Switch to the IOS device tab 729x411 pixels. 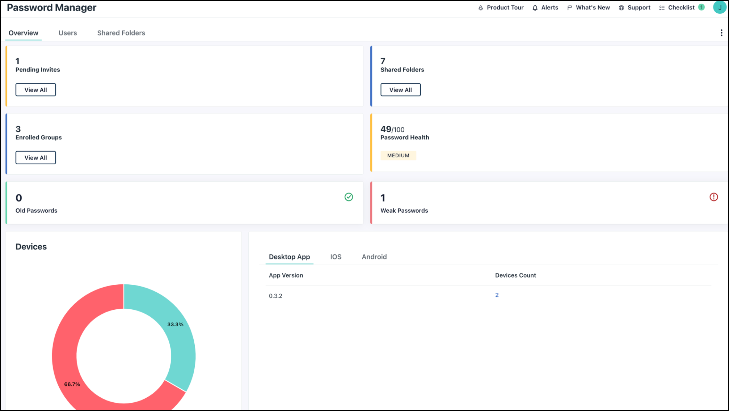click(x=336, y=257)
